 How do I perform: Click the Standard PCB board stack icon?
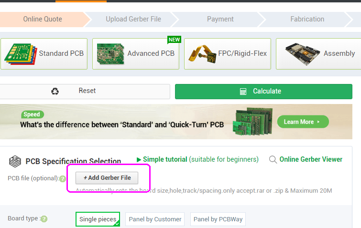21,54
